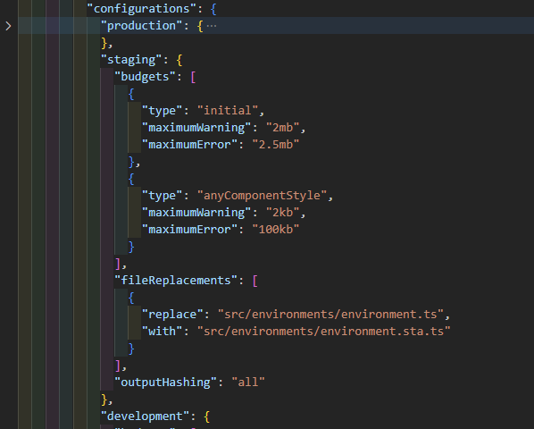
Task: Click the "configurations" key text
Action: [x=145, y=9]
